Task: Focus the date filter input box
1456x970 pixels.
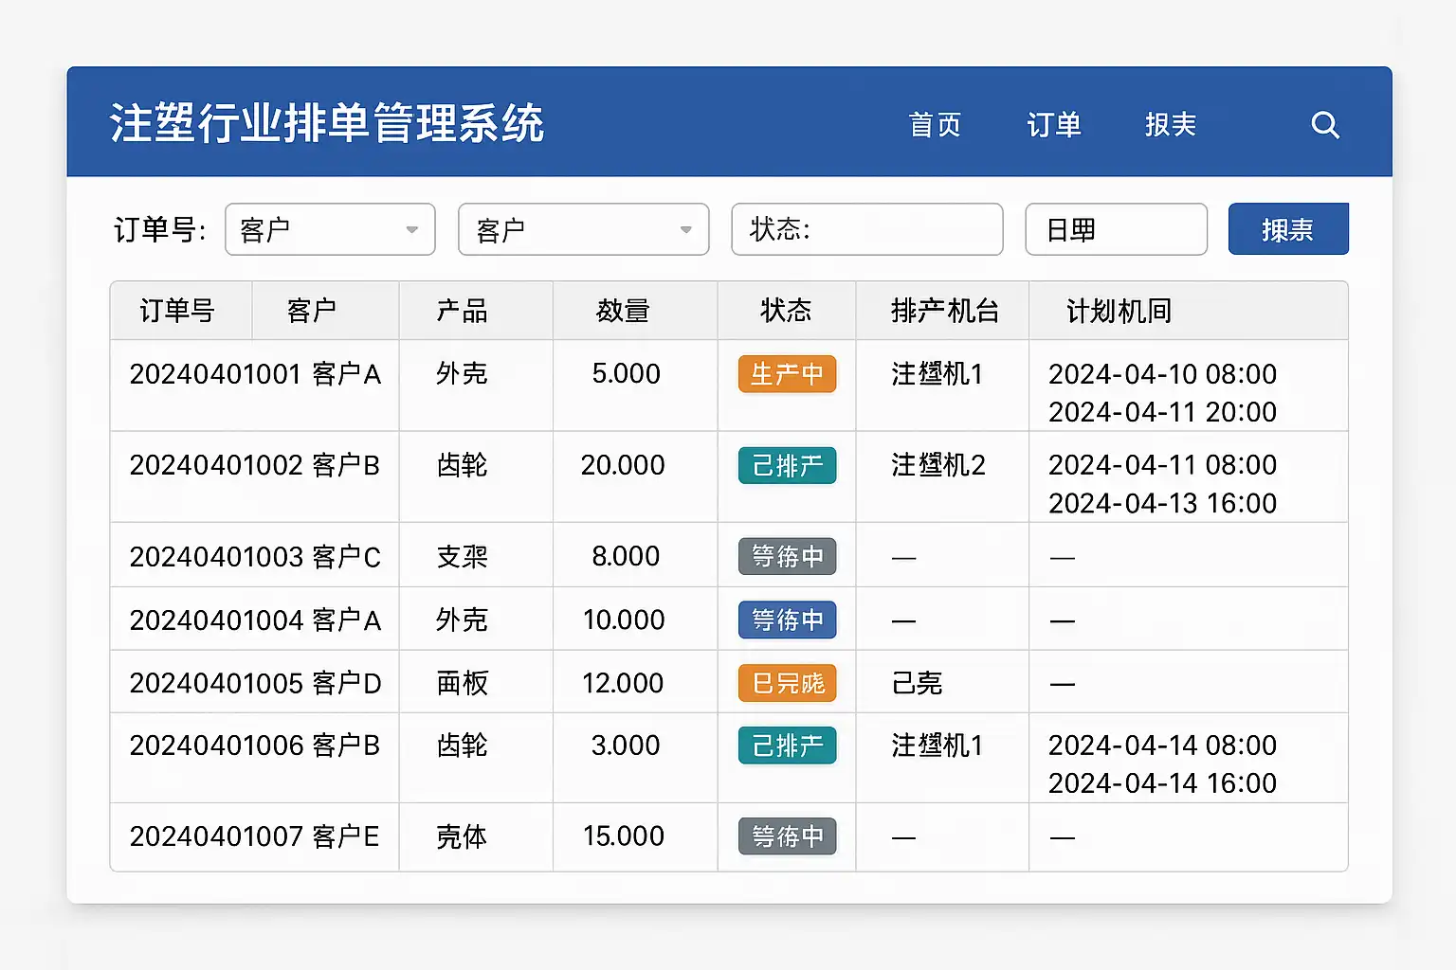Action: click(1116, 229)
